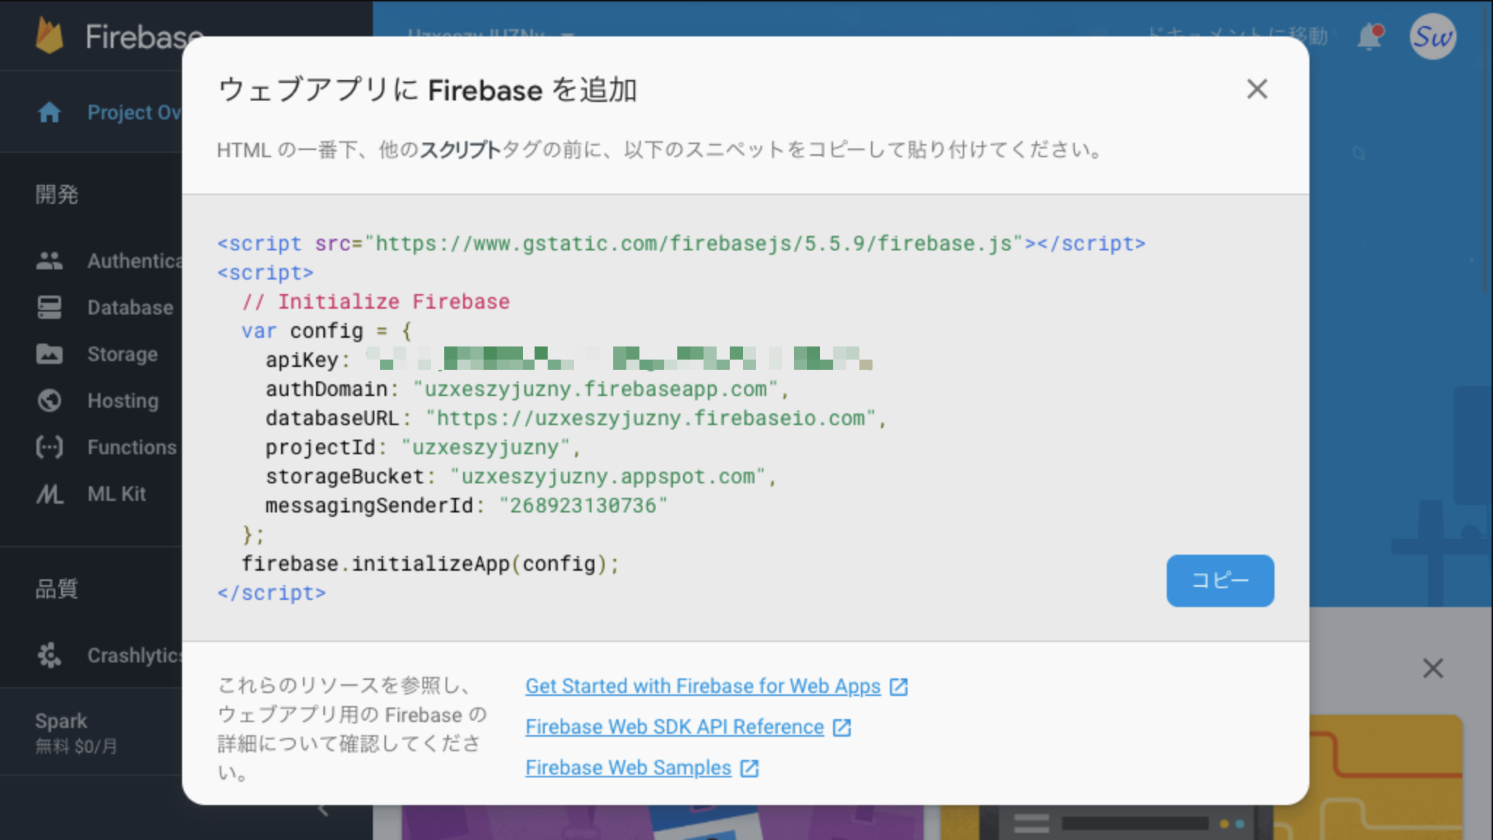The width and height of the screenshot is (1493, 840).
Task: Click the // Initialize Firebase comment
Action: (x=376, y=302)
